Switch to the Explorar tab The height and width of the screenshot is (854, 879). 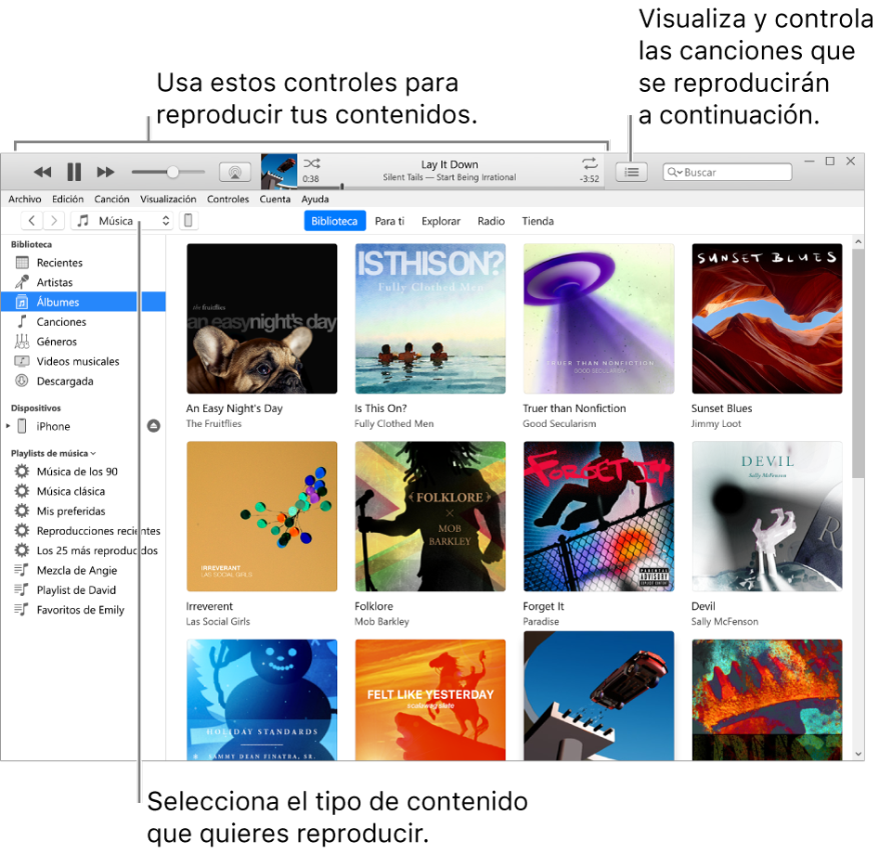click(441, 221)
